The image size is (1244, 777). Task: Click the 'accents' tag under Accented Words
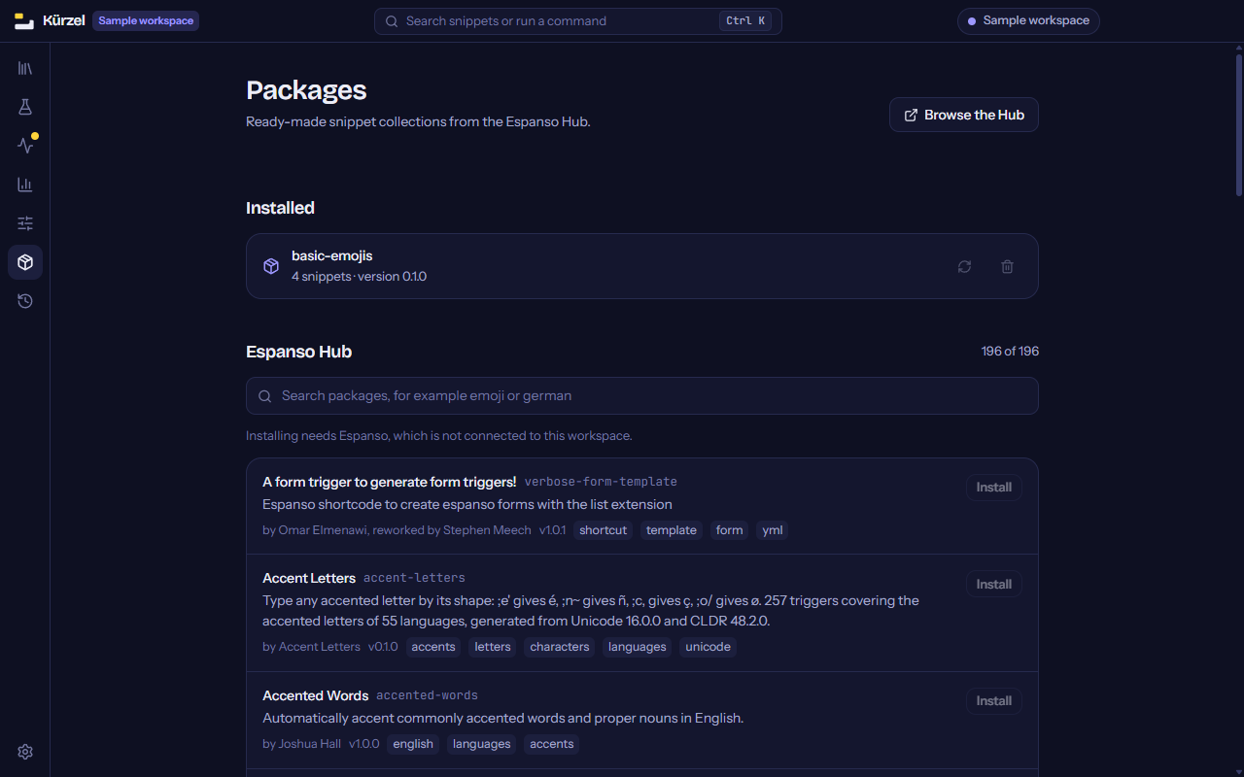tap(552, 744)
